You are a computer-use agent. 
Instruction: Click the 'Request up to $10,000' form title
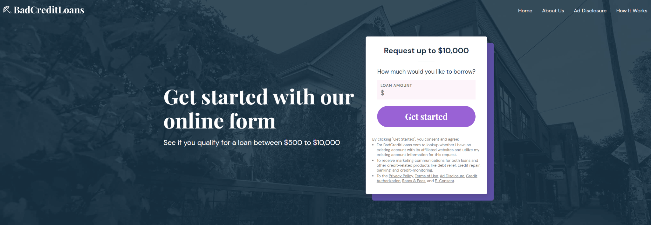click(426, 51)
